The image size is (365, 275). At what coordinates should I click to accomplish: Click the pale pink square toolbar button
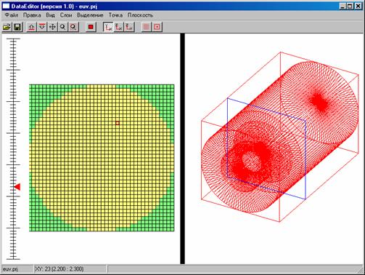[147, 27]
